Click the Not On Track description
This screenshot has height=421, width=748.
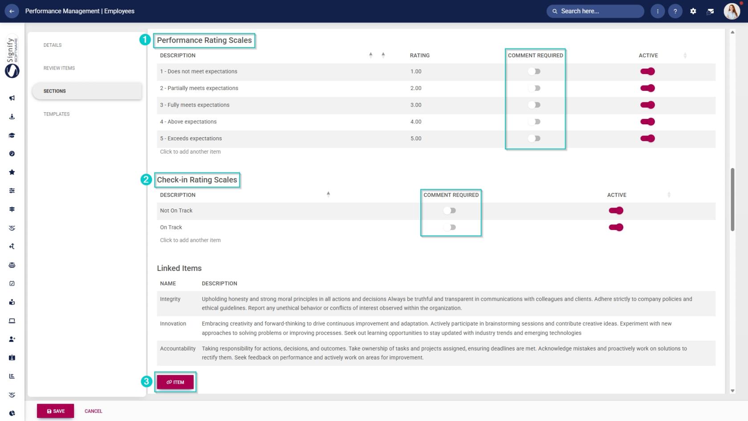[x=176, y=211]
